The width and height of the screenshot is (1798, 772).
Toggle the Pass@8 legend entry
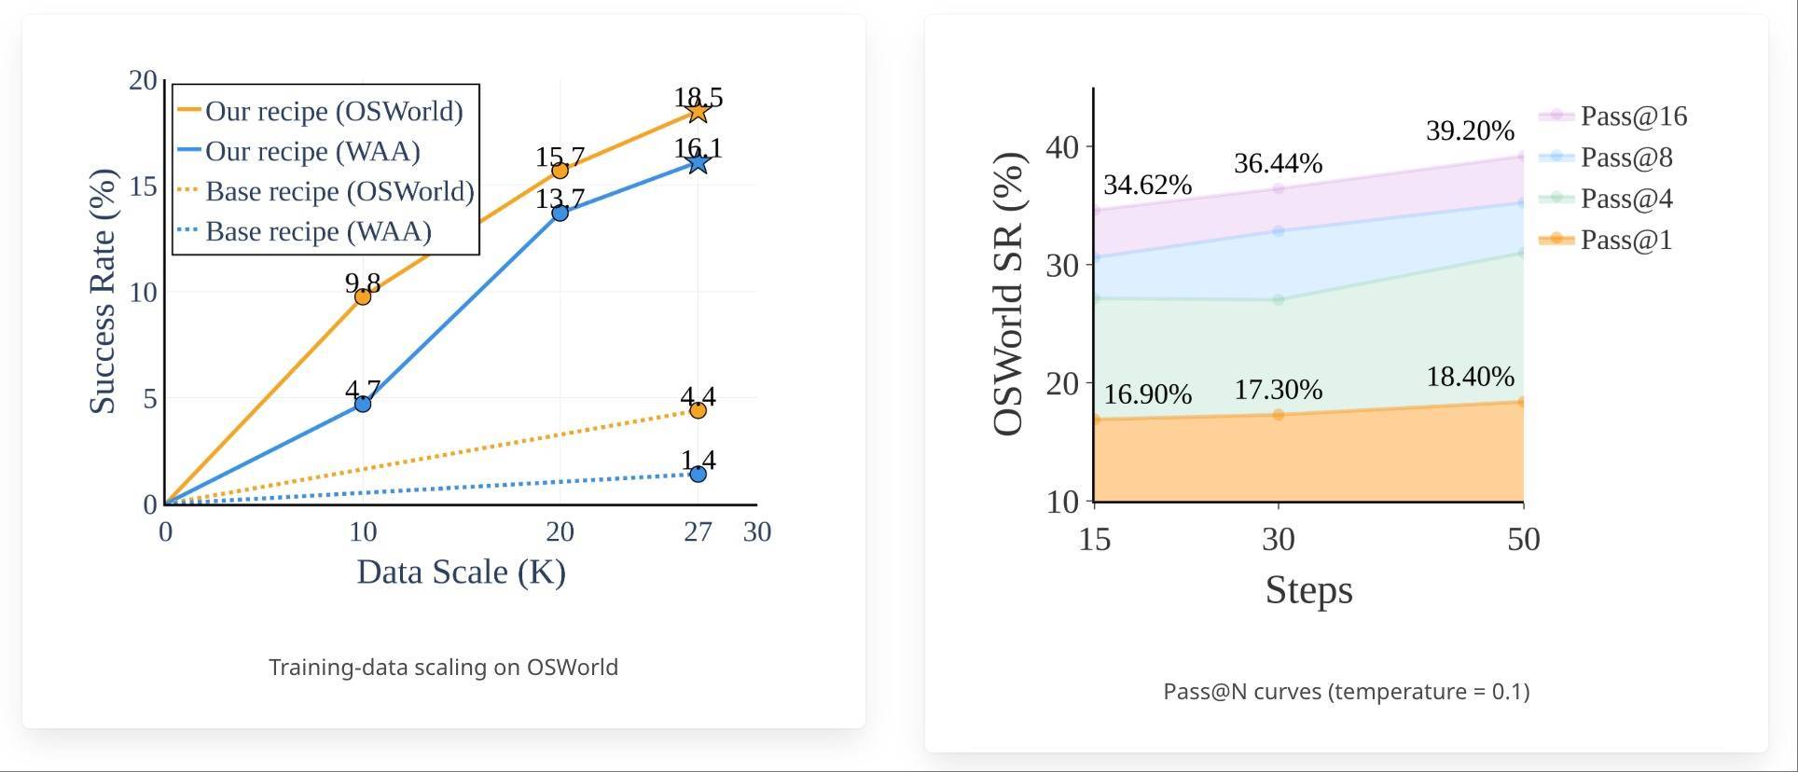tap(1606, 158)
